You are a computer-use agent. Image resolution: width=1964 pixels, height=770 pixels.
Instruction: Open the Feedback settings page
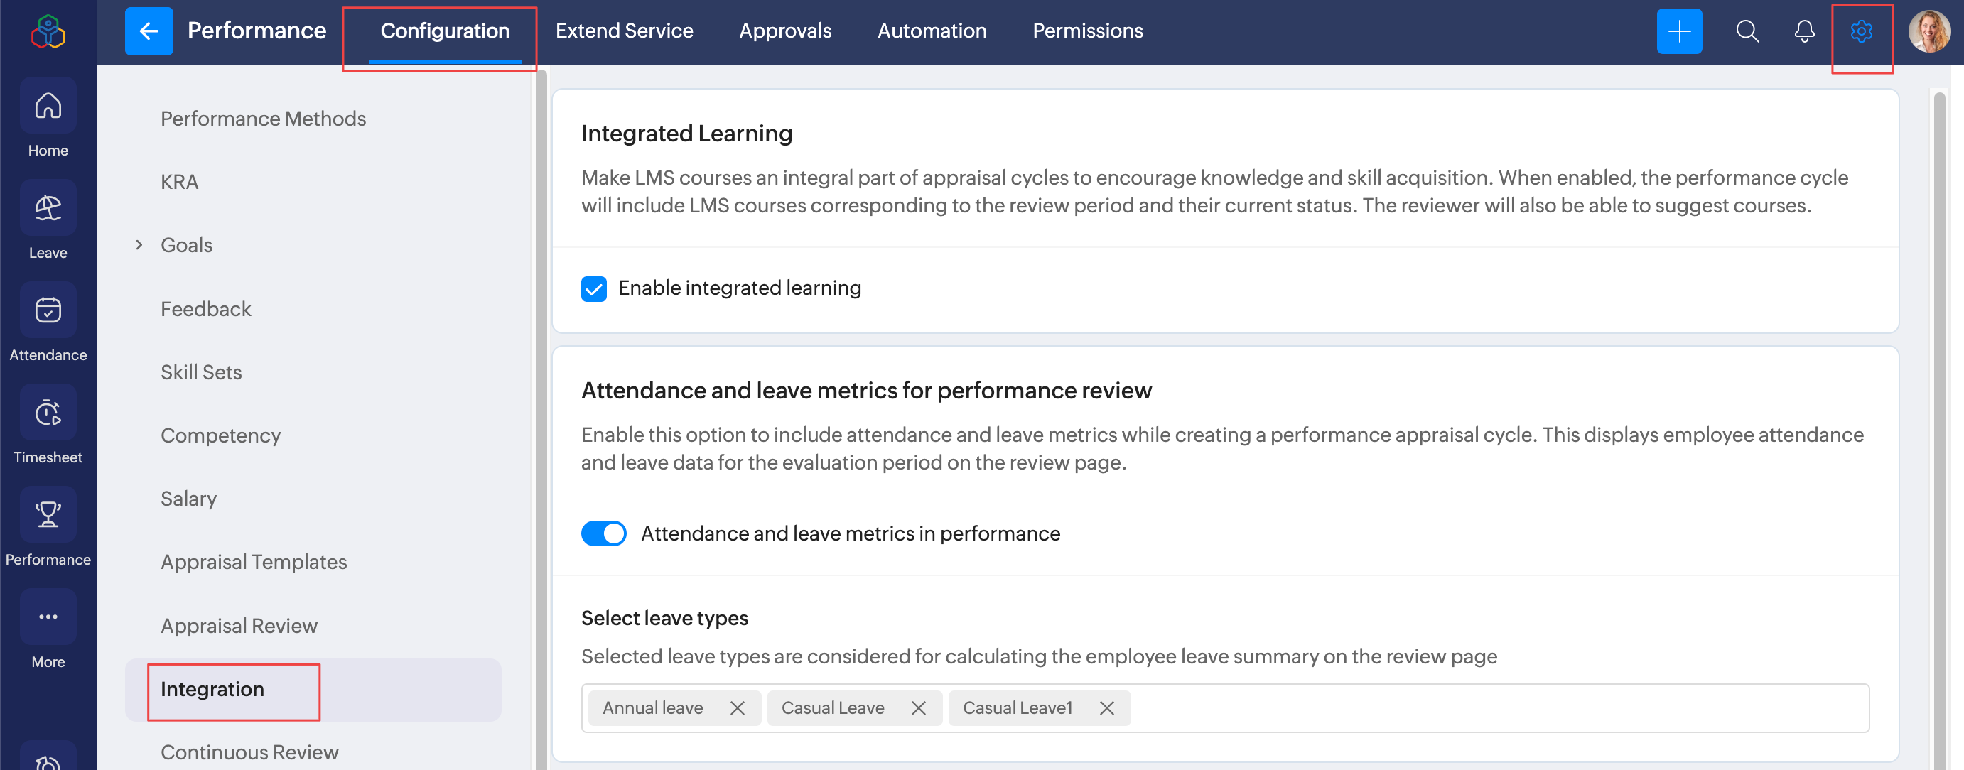point(206,309)
